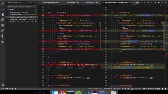This screenshot has width=168, height=94.
Task: Stage changes for TagFilteringBox.tsx with the plus icon
Action: 34,17
